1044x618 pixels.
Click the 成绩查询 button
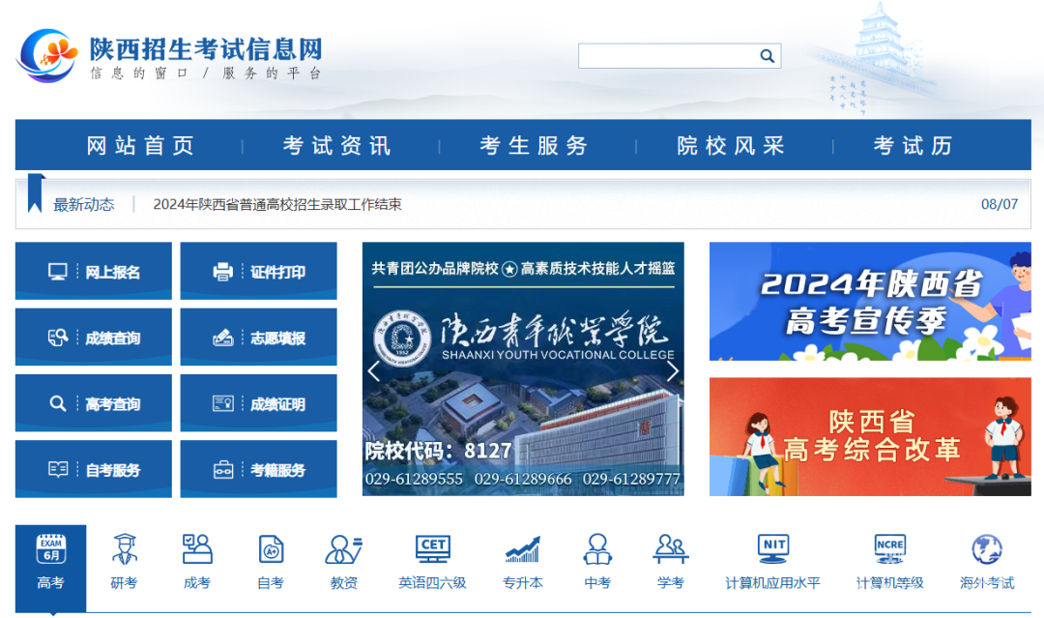93,337
